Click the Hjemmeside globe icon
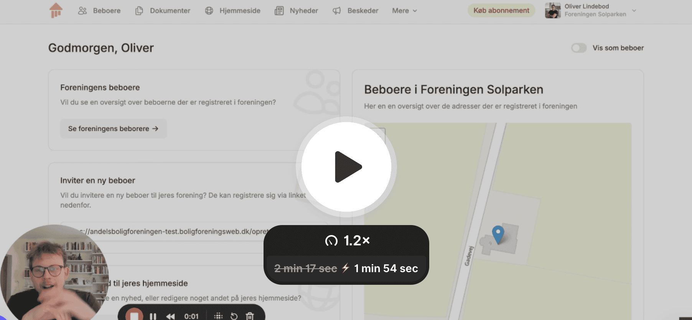The height and width of the screenshot is (320, 692). [209, 11]
